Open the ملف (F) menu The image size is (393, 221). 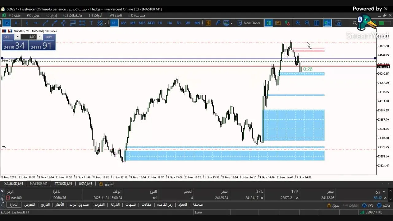pyautogui.click(x=15, y=15)
